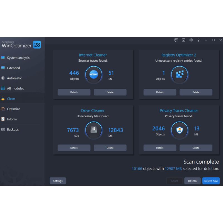This screenshot has height=223, width=223.
Task: Click the Registry Optimizer blocks icon
Action: [x=180, y=75]
